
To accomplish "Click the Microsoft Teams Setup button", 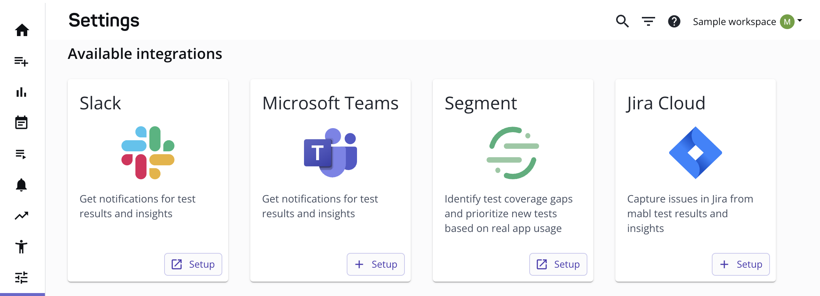I will tap(376, 264).
